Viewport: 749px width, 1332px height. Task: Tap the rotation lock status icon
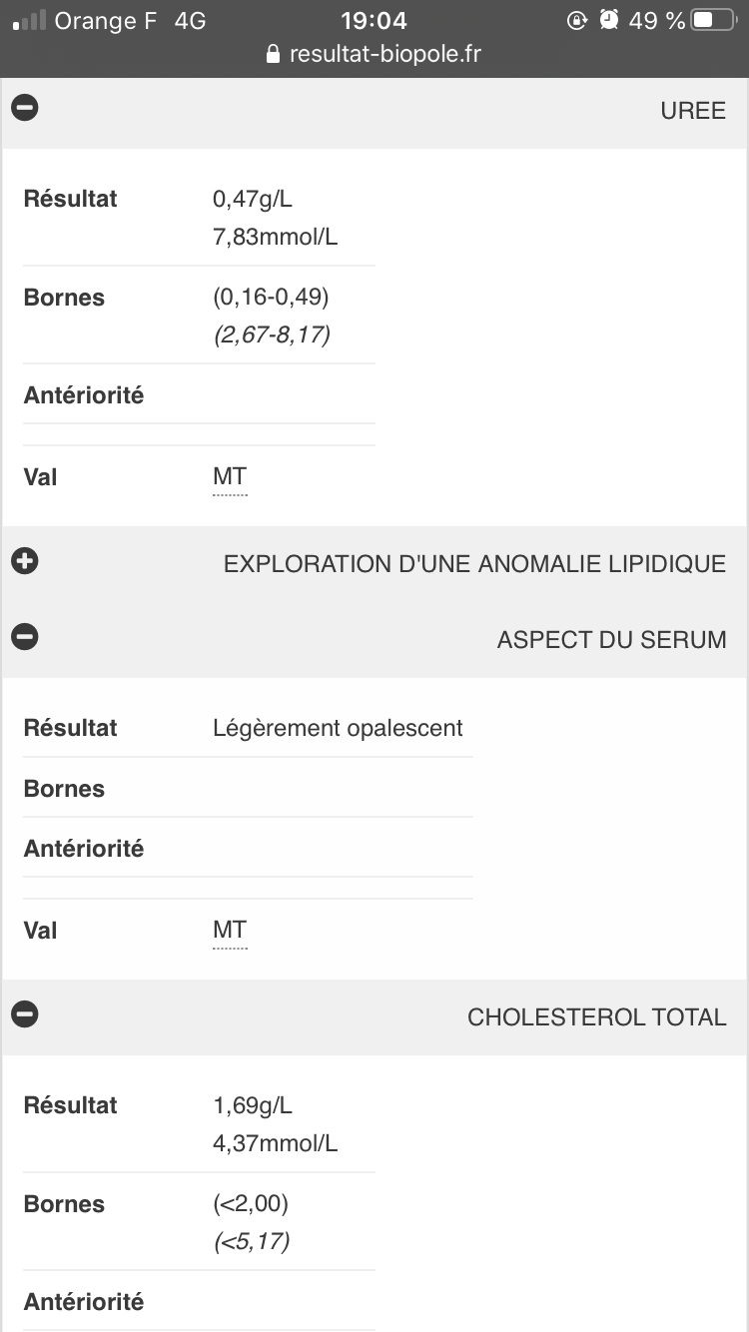pos(576,20)
